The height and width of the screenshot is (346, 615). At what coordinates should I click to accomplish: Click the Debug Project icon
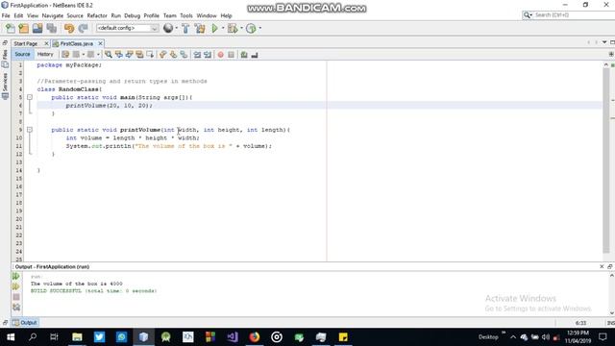pyautogui.click(x=233, y=28)
